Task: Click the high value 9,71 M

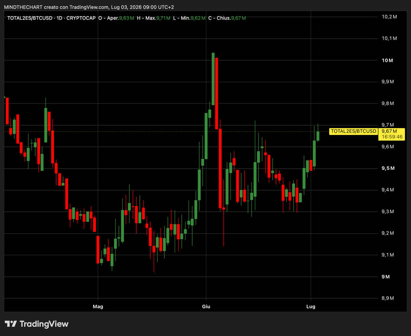Action: (x=163, y=18)
